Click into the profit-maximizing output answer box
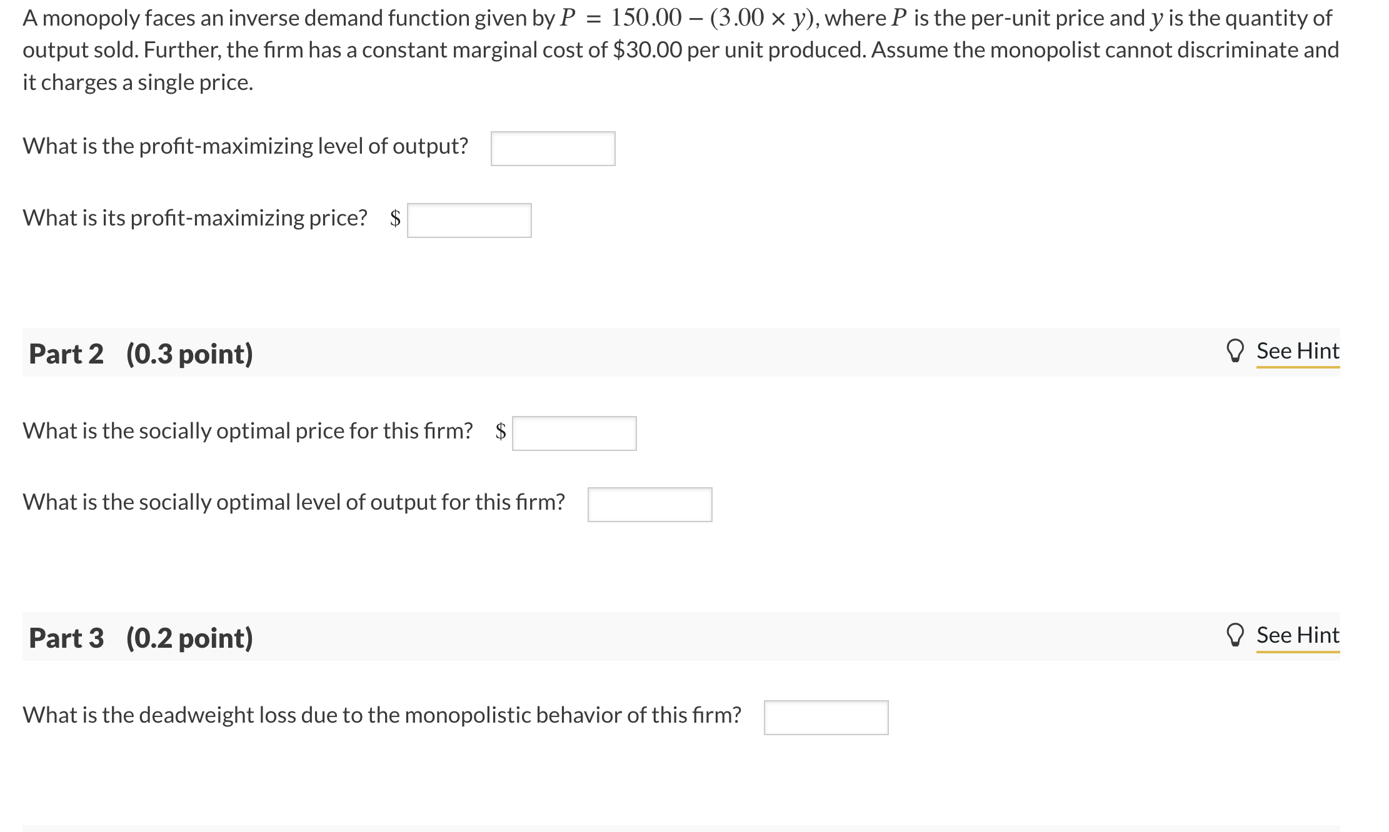The height and width of the screenshot is (832, 1389). click(x=553, y=147)
